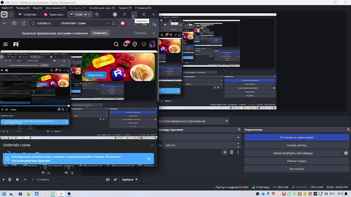Open the Правка menu
The width and height of the screenshot is (351, 197).
23,8
